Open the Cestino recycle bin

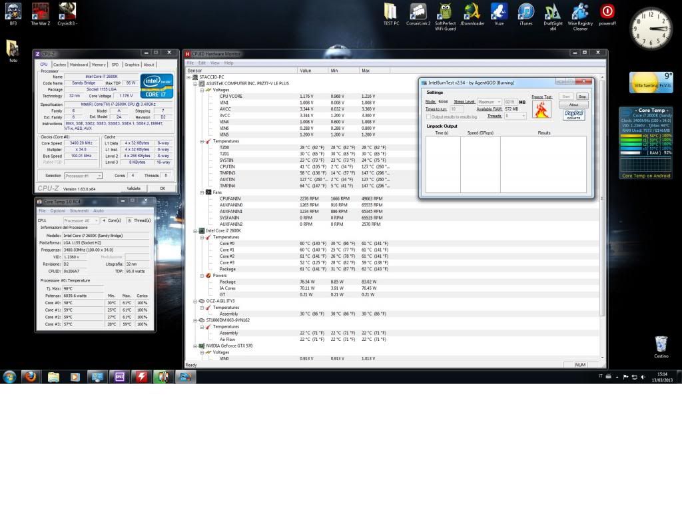pyautogui.click(x=661, y=344)
